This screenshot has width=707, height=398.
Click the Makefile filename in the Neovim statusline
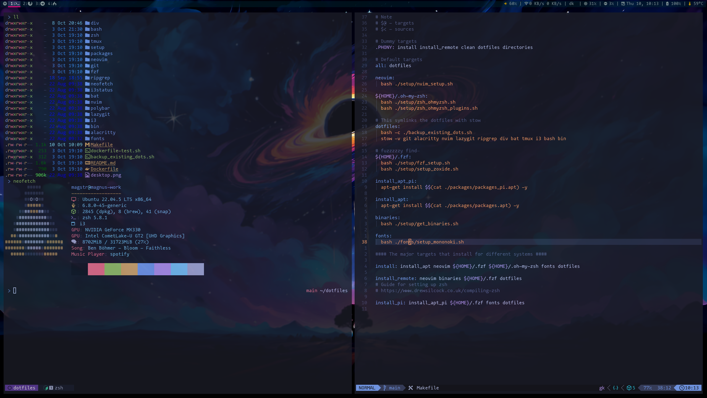point(427,388)
